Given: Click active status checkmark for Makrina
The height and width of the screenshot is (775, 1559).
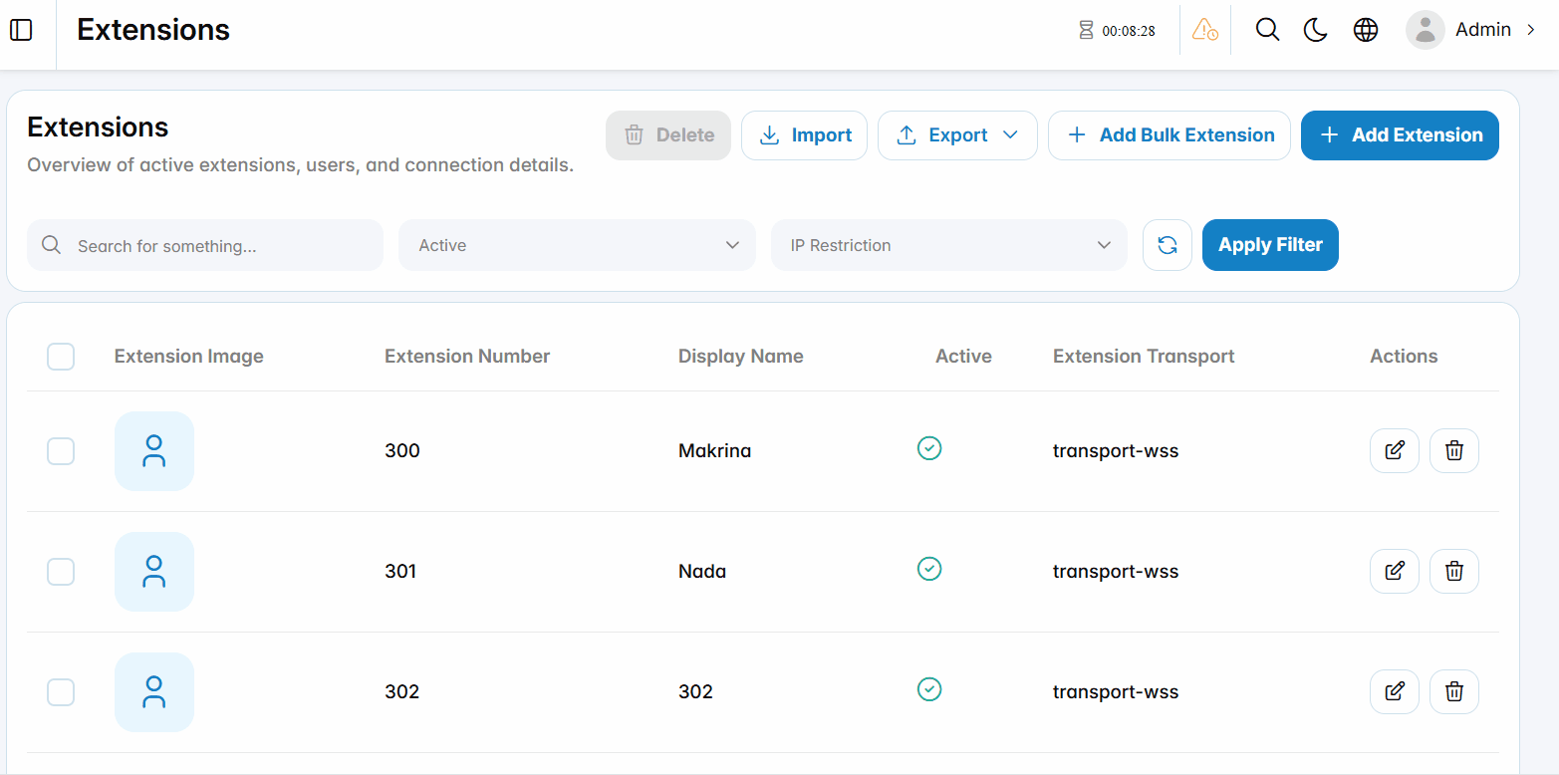Looking at the screenshot, I should 929,448.
